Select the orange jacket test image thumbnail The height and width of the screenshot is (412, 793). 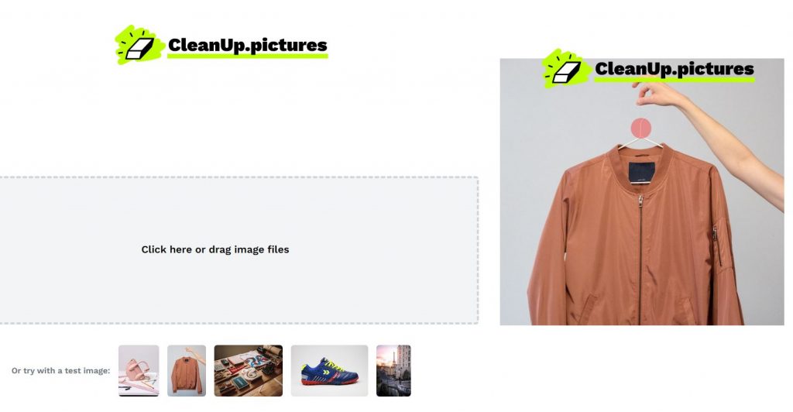pyautogui.click(x=187, y=370)
